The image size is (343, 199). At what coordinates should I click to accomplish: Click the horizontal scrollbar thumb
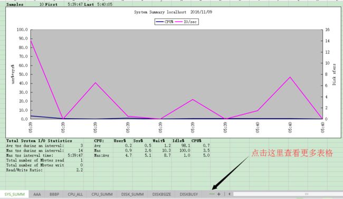click(306, 194)
